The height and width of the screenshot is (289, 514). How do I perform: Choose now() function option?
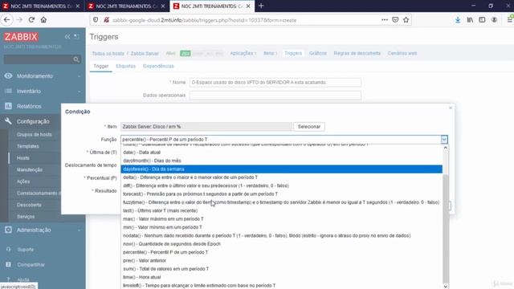coord(282,244)
